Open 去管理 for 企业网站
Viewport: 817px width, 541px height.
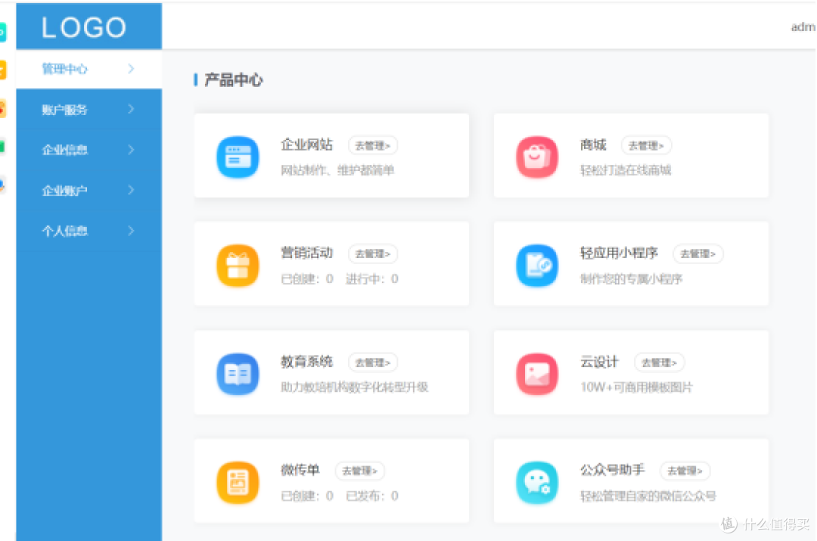372,145
